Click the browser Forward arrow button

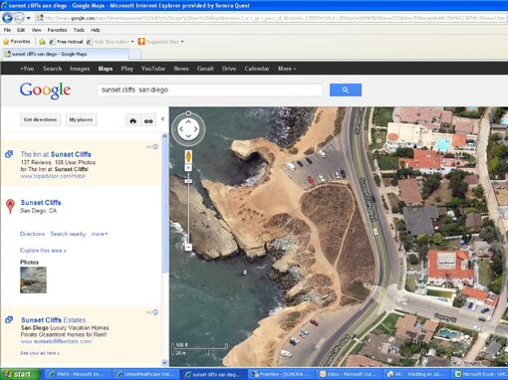pyautogui.click(x=19, y=18)
